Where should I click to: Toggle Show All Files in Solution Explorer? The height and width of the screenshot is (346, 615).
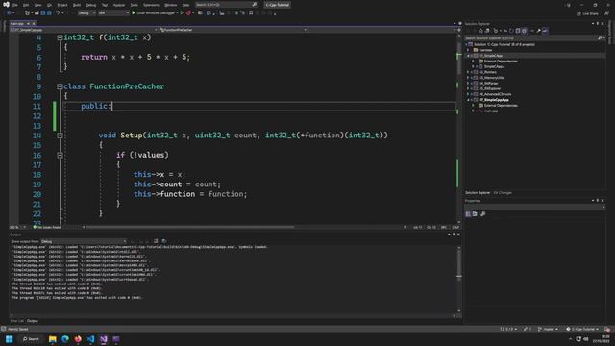coord(524,31)
